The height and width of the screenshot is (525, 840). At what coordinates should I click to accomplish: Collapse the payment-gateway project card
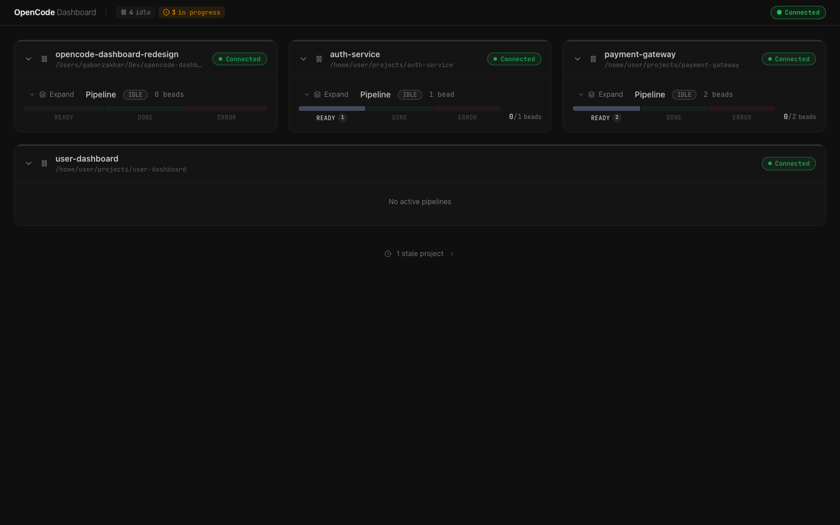pyautogui.click(x=577, y=59)
